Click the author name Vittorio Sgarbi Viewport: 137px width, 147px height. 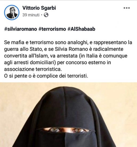[x=39, y=8]
